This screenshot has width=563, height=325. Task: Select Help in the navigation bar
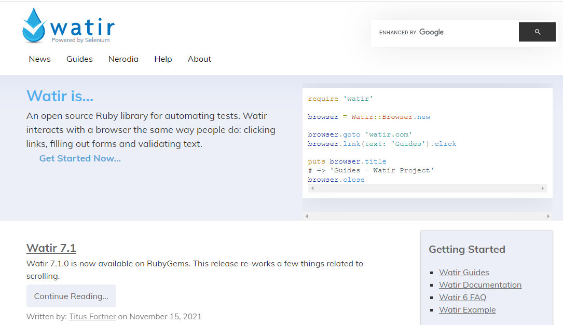pyautogui.click(x=163, y=59)
